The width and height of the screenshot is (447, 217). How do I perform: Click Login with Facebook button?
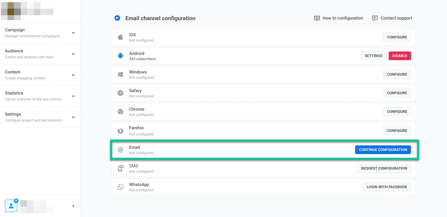386,187
